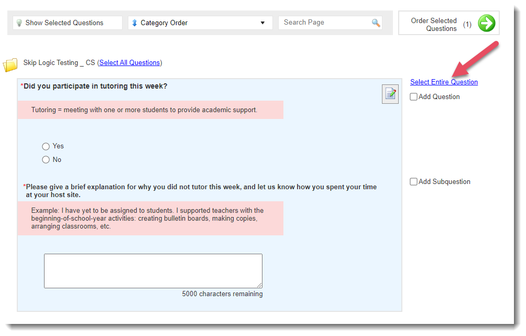This screenshot has width=526, height=336.
Task: Open the Category Order dropdown
Action: point(200,23)
